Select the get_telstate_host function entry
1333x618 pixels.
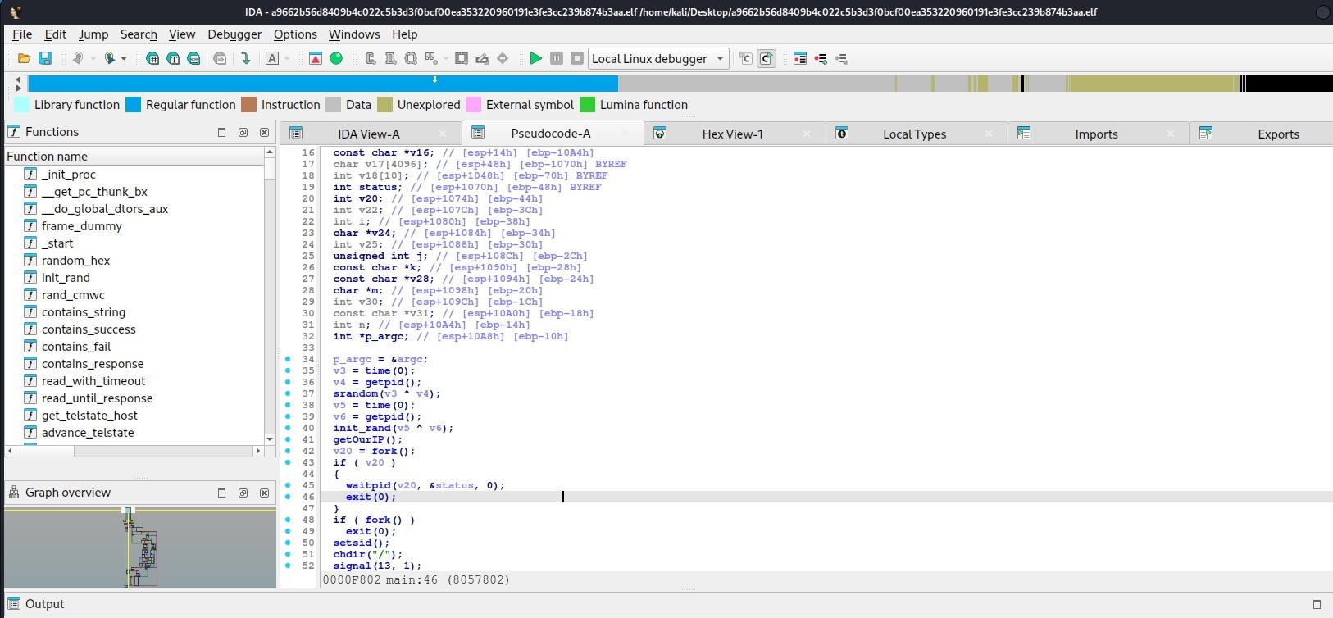[89, 416]
